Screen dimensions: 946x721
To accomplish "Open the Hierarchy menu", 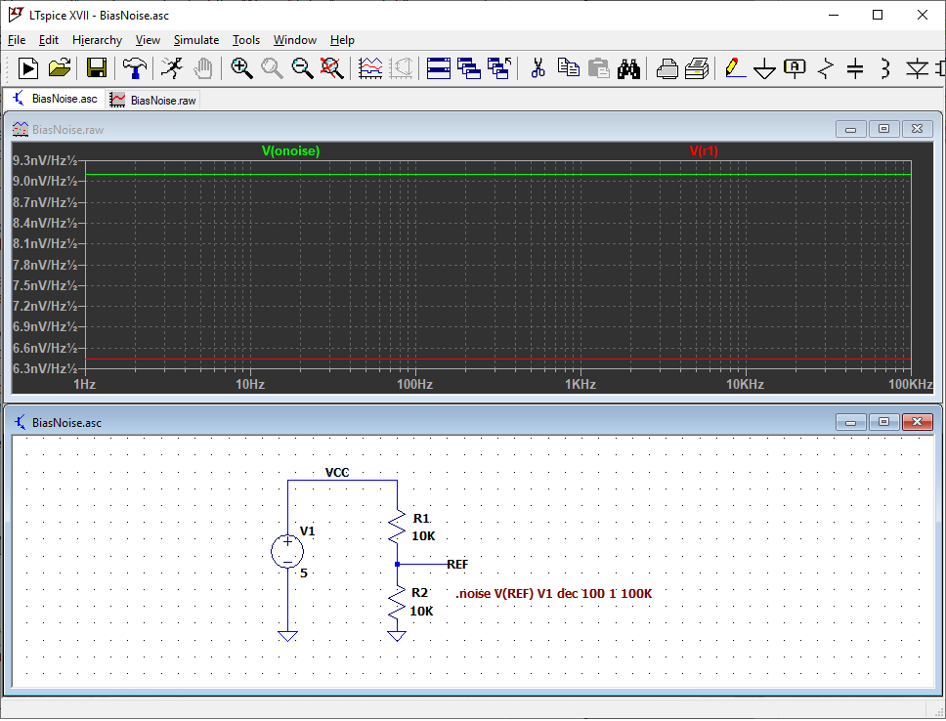I will (97, 40).
